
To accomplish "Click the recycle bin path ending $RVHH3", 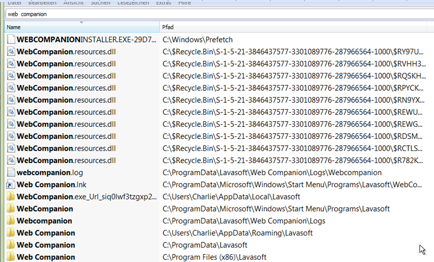I will pyautogui.click(x=294, y=64).
